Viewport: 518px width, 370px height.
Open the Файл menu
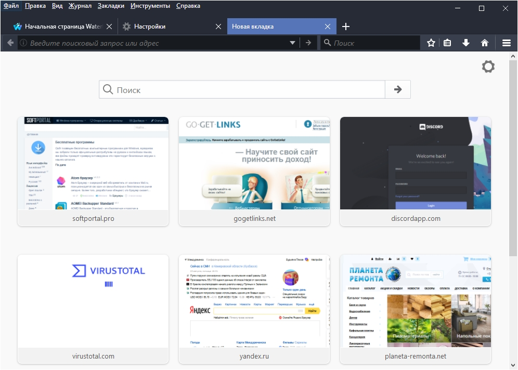[11, 6]
